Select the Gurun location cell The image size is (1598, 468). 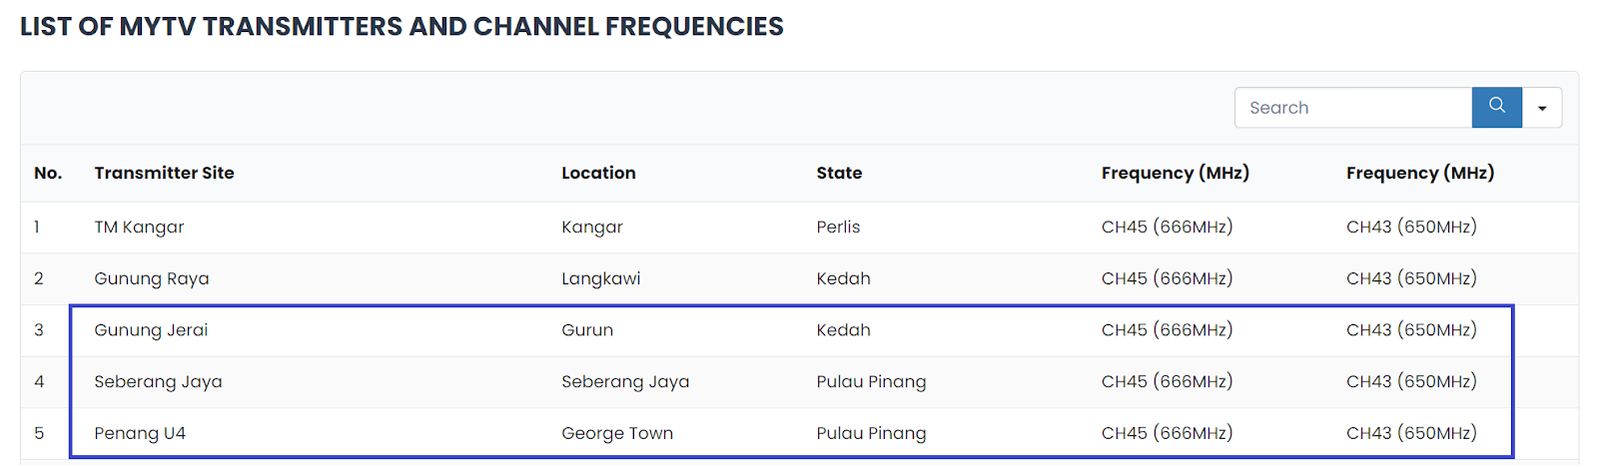[x=587, y=330]
